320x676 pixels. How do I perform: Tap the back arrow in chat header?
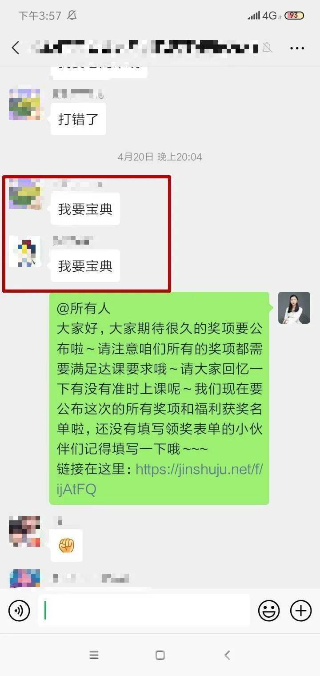point(16,48)
